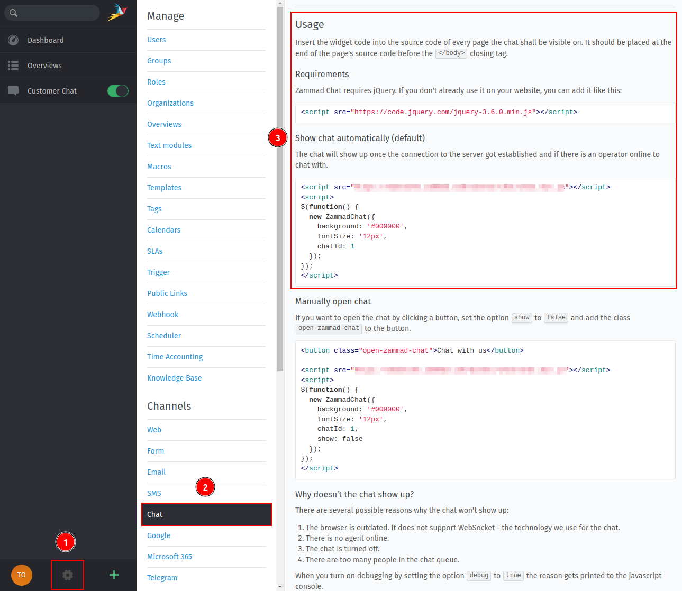Click the Overviews list icon in sidebar

[13, 66]
